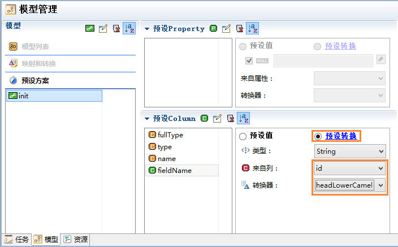The image size is (398, 247).
Task: Click the 映射和转换 section icon
Action: [x=13, y=63]
